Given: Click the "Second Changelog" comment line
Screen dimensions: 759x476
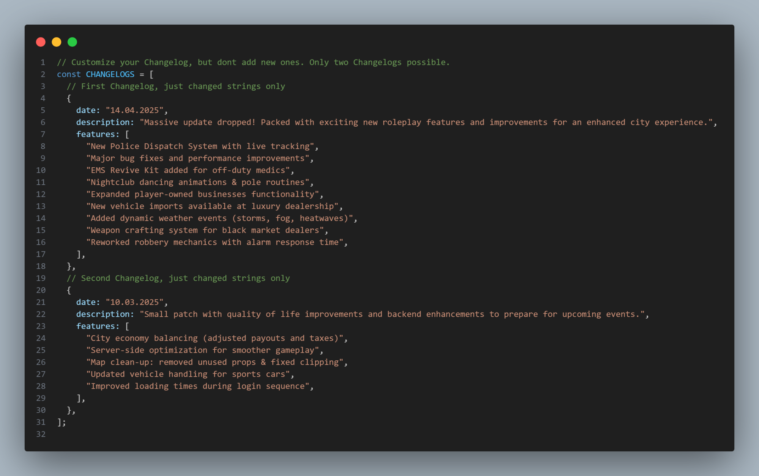Looking at the screenshot, I should [178, 278].
